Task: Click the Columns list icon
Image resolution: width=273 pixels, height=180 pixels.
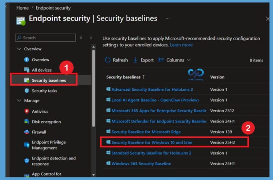Action: [x=161, y=60]
